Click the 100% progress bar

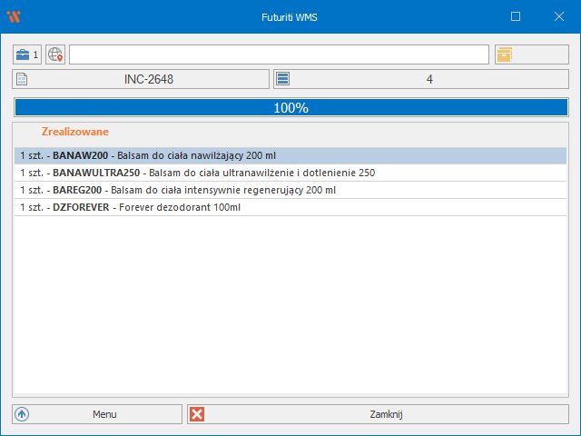coord(290,107)
